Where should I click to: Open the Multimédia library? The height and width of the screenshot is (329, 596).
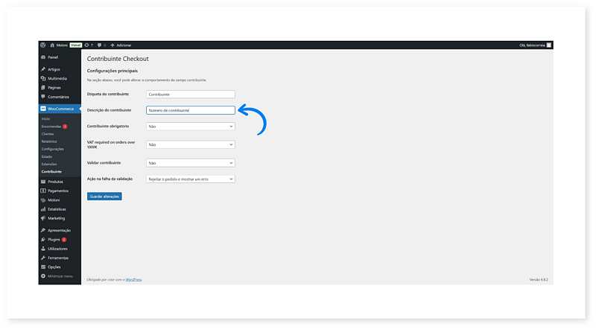57,78
